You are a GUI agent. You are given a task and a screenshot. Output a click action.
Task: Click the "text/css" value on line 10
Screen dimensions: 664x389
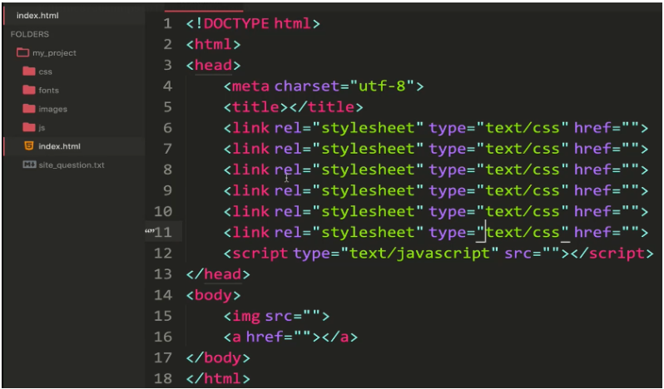523,211
